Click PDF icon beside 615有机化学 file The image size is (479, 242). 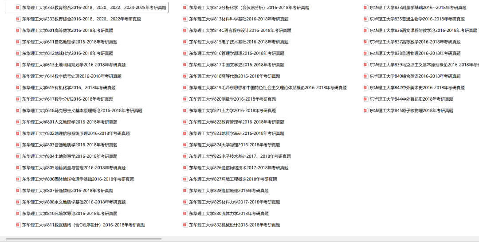coord(18,88)
